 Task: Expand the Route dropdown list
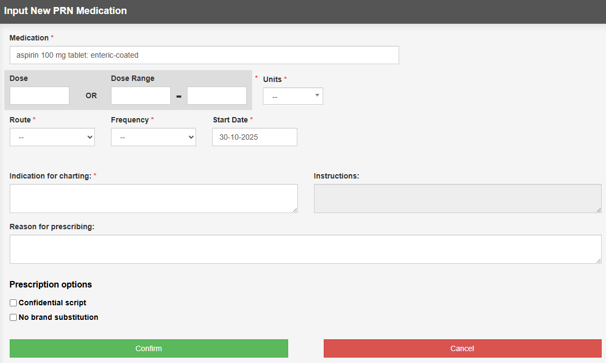[52, 137]
